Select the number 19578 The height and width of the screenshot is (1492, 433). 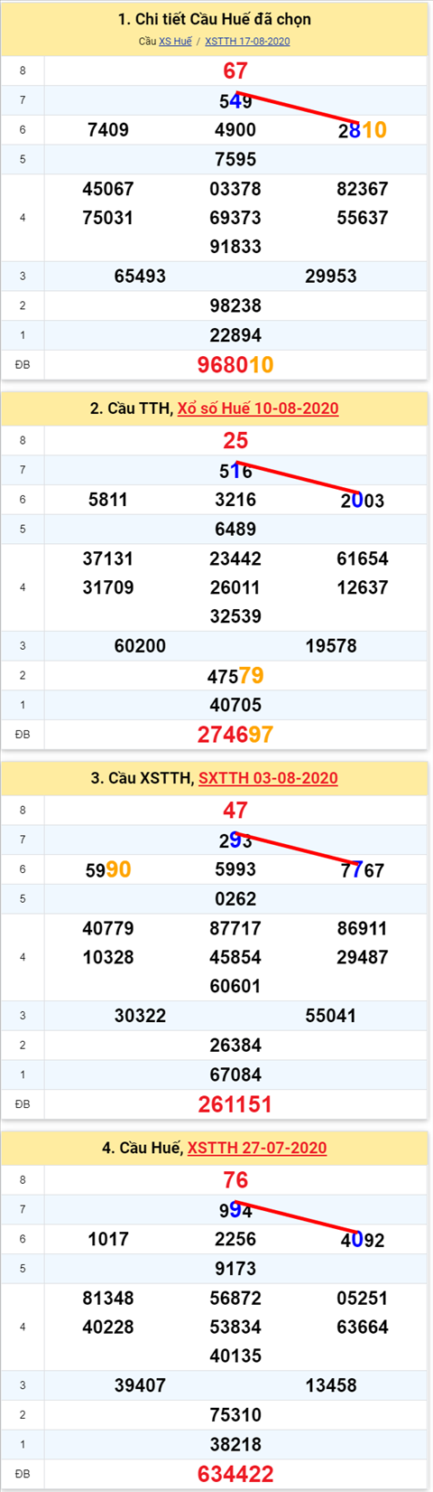point(331,646)
